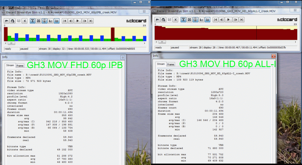The height and width of the screenshot is (165, 302).
Task: Close the stream with X in the IPB toolbar
Action: (x=25, y=21)
